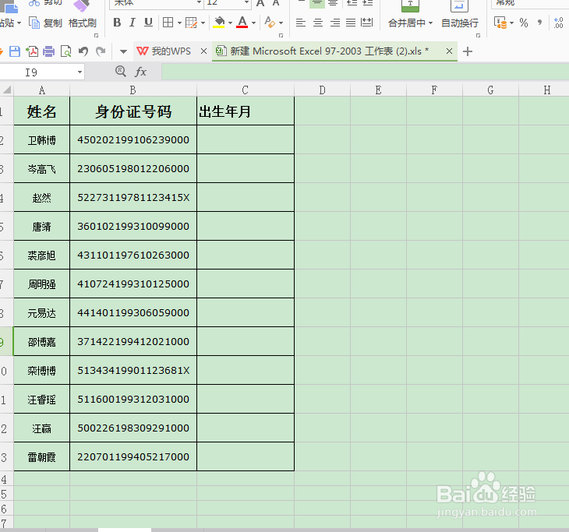Toggle bold formatting
The width and height of the screenshot is (569, 532).
pyautogui.click(x=117, y=23)
